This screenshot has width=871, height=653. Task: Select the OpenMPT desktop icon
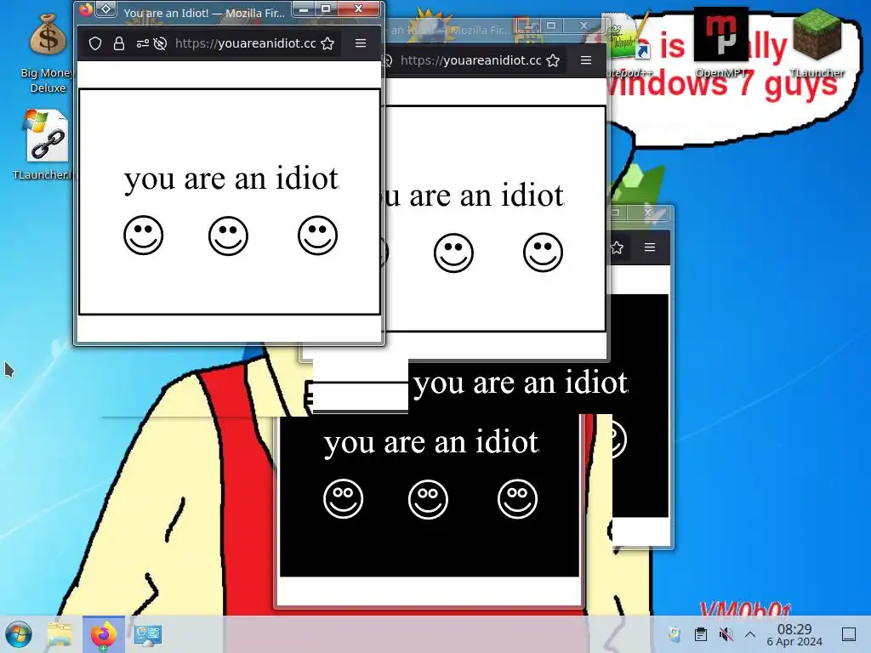(721, 44)
